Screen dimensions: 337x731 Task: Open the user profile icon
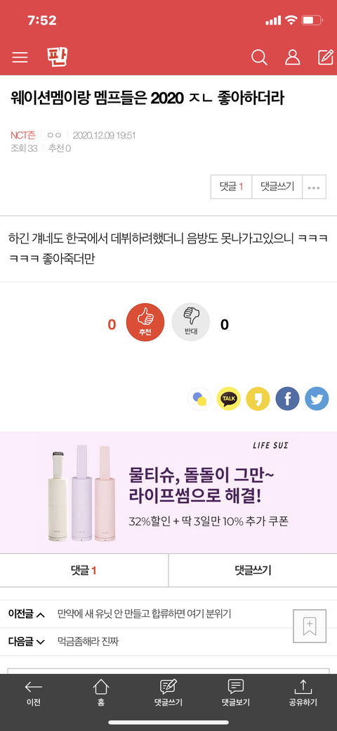tap(292, 58)
